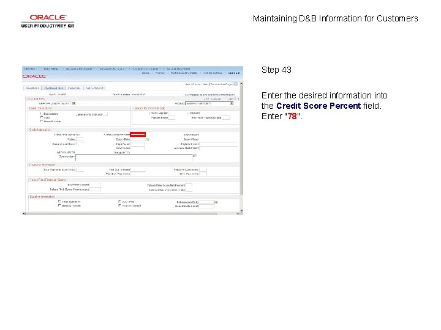Click the Failure Risk Score field

95,185
